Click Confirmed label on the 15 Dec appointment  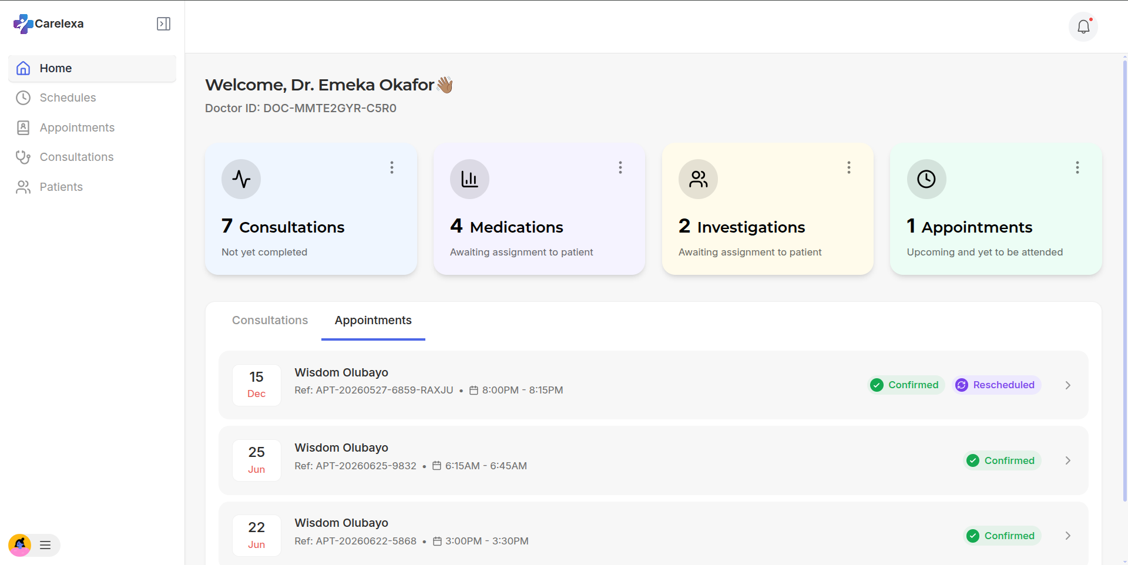(x=913, y=385)
